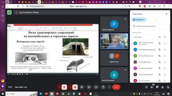Open options menu for Антон Глазачев row
The width and height of the screenshot is (172, 96).
(x=165, y=43)
